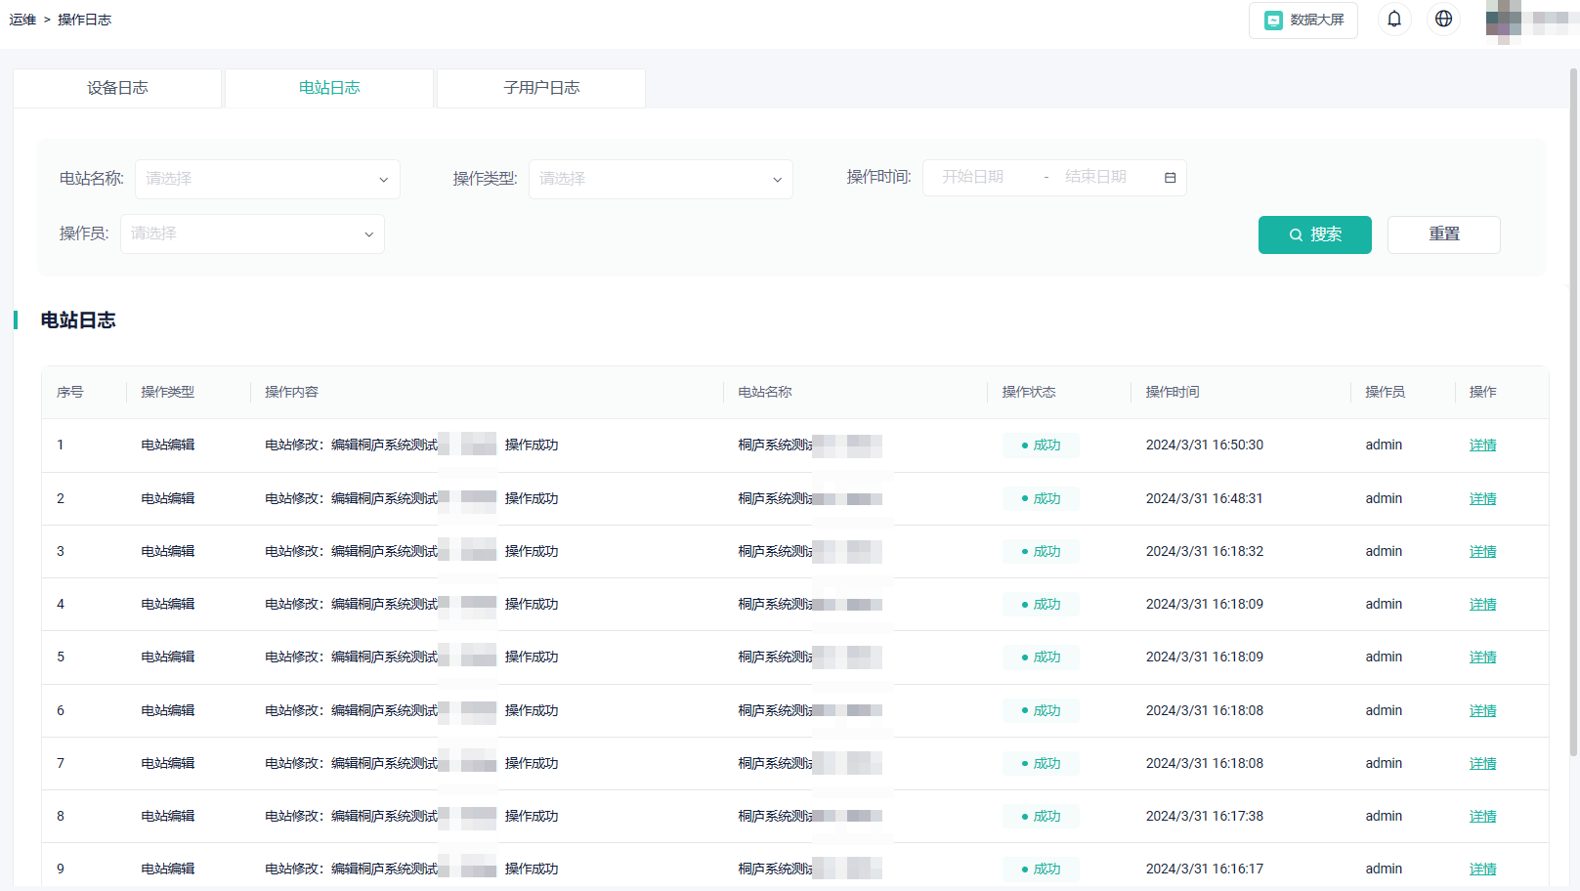Click the calendar icon in 操作时间 field
This screenshot has height=891, width=1580.
(1170, 177)
